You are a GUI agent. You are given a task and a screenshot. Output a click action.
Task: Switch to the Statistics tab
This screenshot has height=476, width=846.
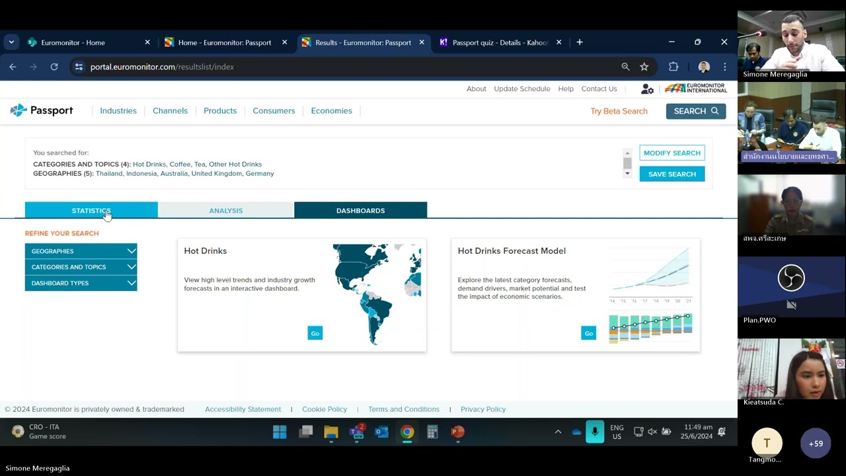coord(91,210)
